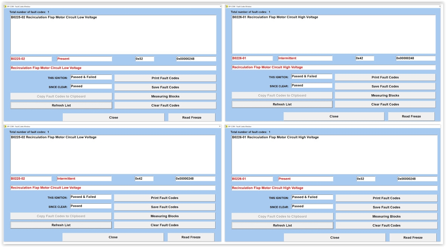The width and height of the screenshot is (446, 247).
Task: Click the 'Present' status field in top-left window
Action: (x=84, y=59)
